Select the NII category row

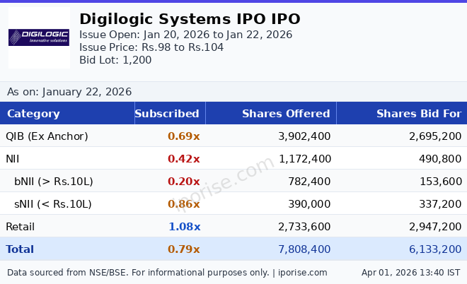[14, 159]
